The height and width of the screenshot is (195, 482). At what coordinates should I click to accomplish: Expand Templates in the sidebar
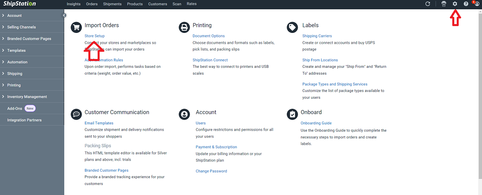point(32,51)
